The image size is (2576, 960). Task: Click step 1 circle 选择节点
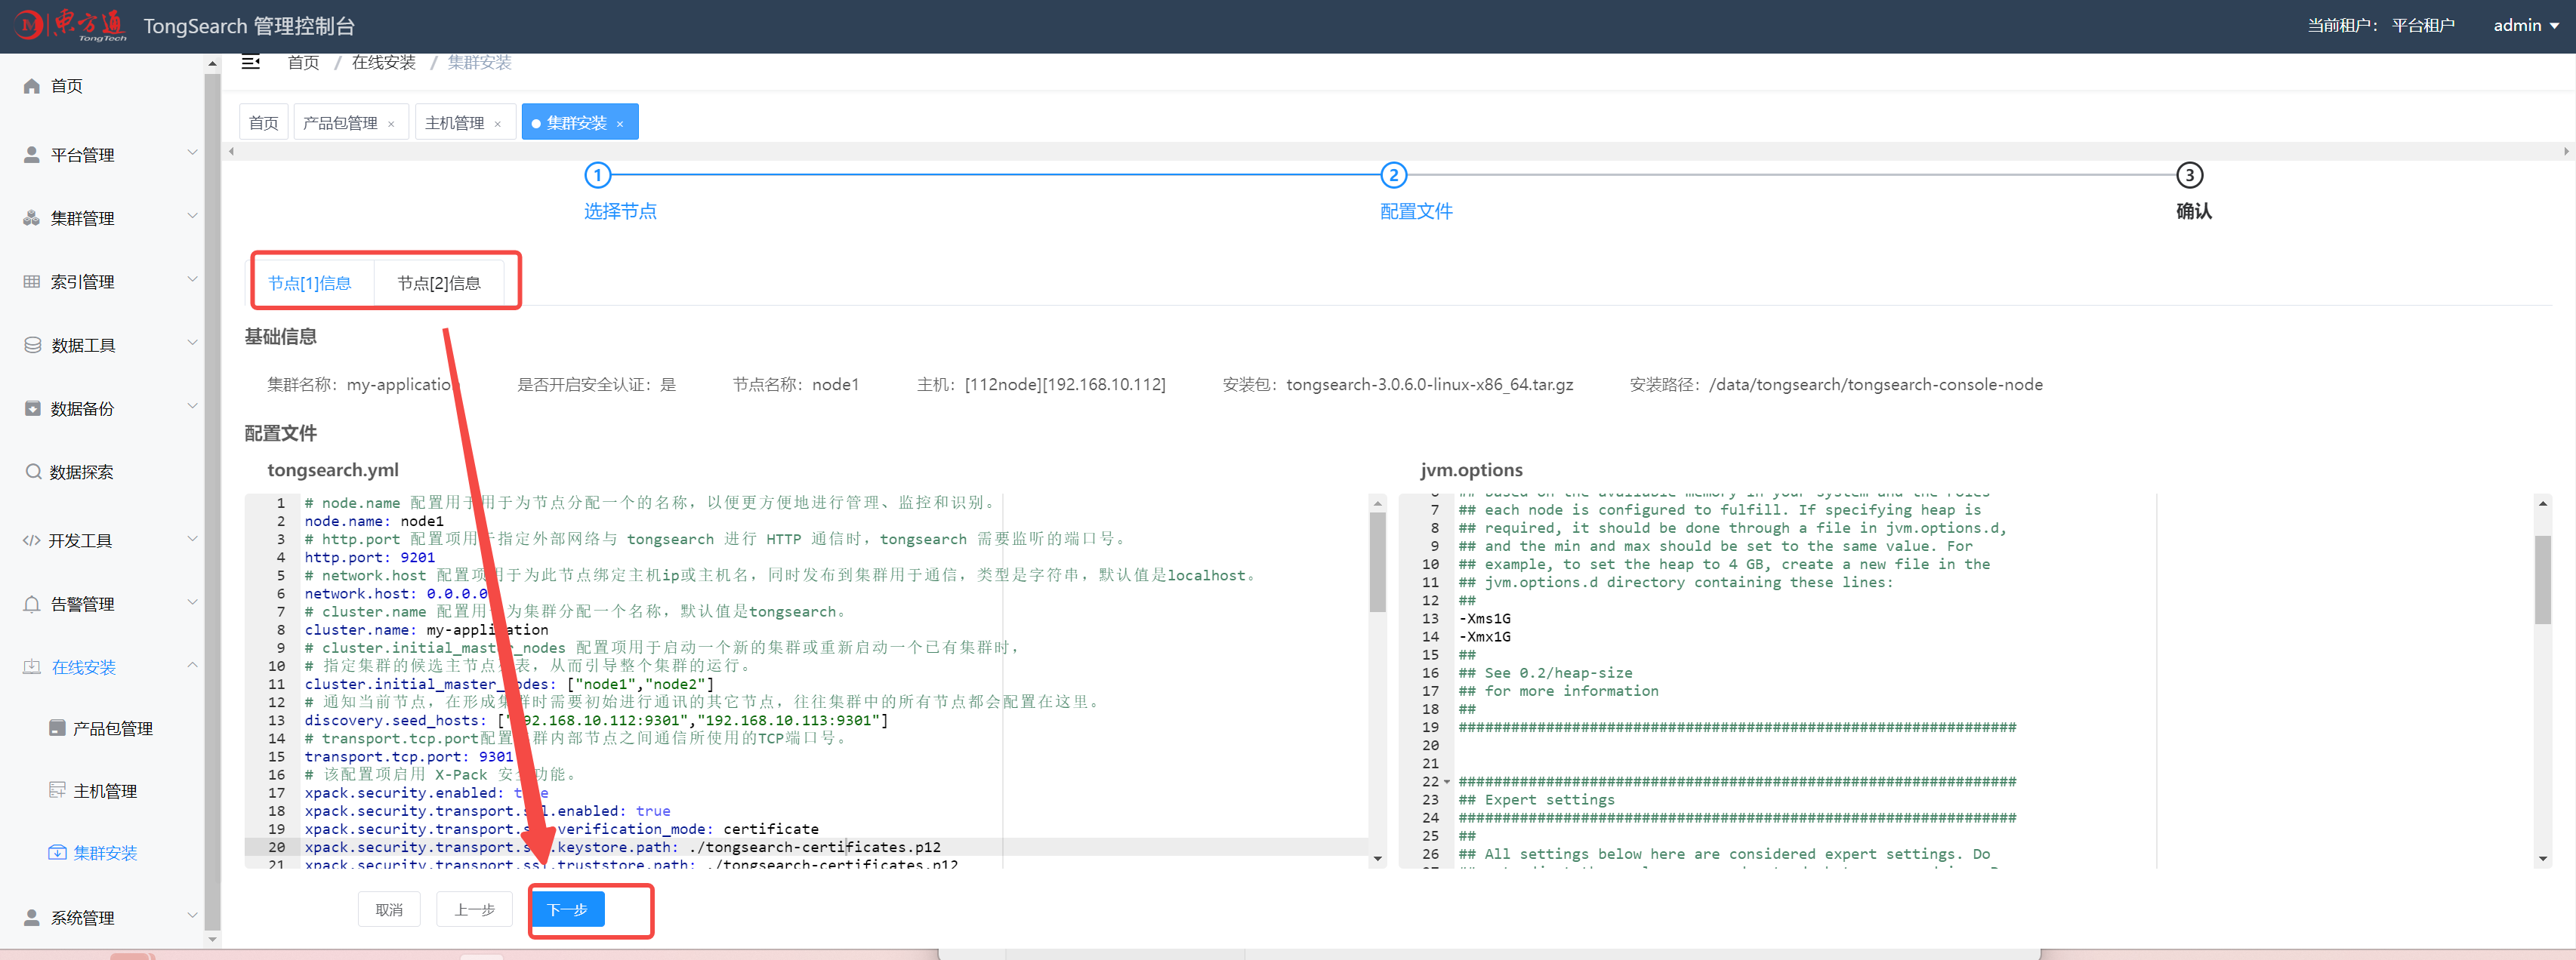tap(597, 176)
